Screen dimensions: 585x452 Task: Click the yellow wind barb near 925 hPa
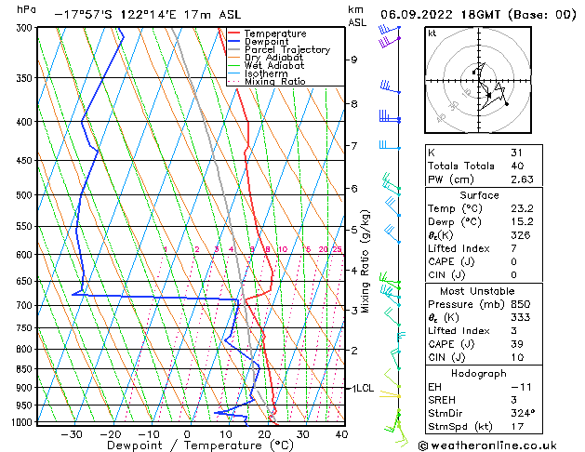point(390,394)
